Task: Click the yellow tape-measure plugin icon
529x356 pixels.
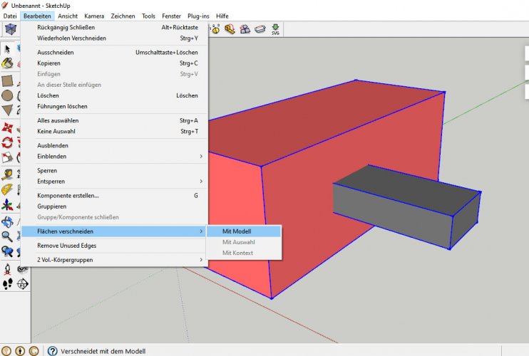Action: point(230,29)
